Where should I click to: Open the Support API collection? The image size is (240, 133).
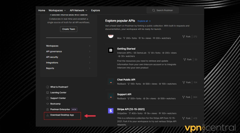point(124,94)
